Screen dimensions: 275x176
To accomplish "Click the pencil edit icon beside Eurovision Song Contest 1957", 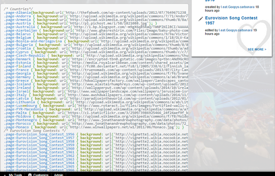I will [201, 19].
